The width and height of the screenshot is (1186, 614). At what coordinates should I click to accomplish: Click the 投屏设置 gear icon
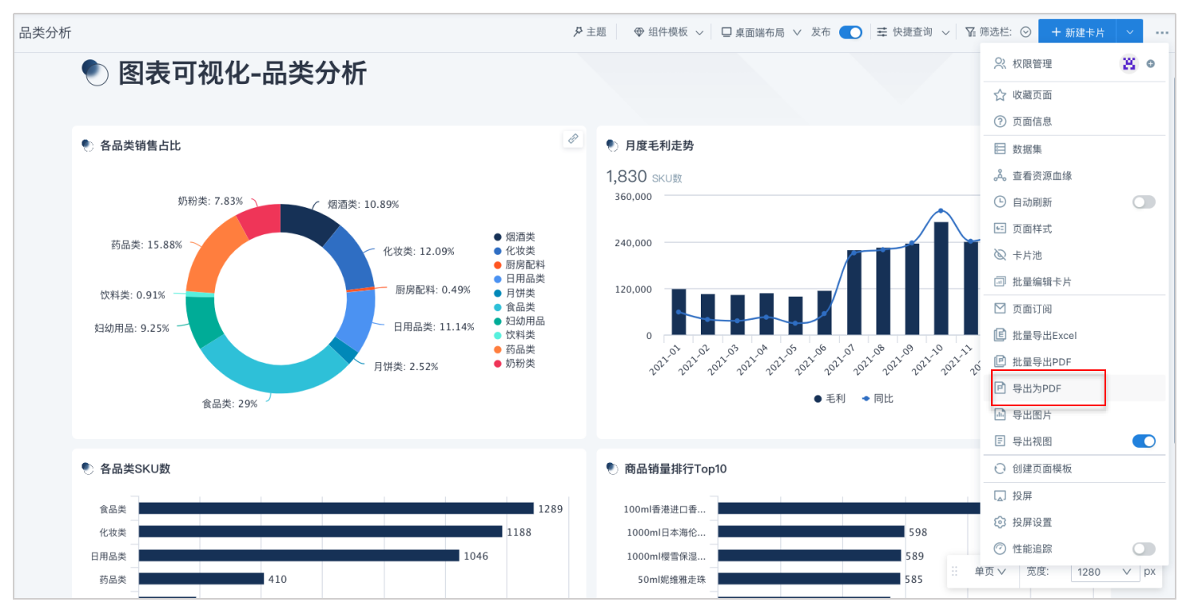(999, 522)
